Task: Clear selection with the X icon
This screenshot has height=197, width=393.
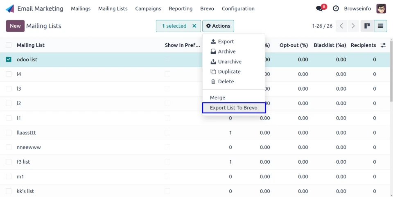Action: click(194, 26)
